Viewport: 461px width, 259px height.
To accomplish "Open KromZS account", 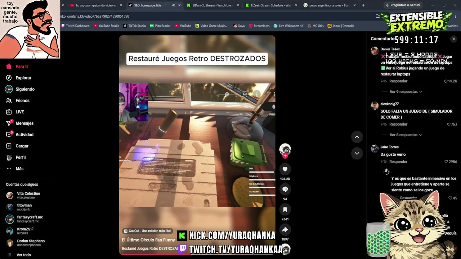I will (x=20, y=231).
